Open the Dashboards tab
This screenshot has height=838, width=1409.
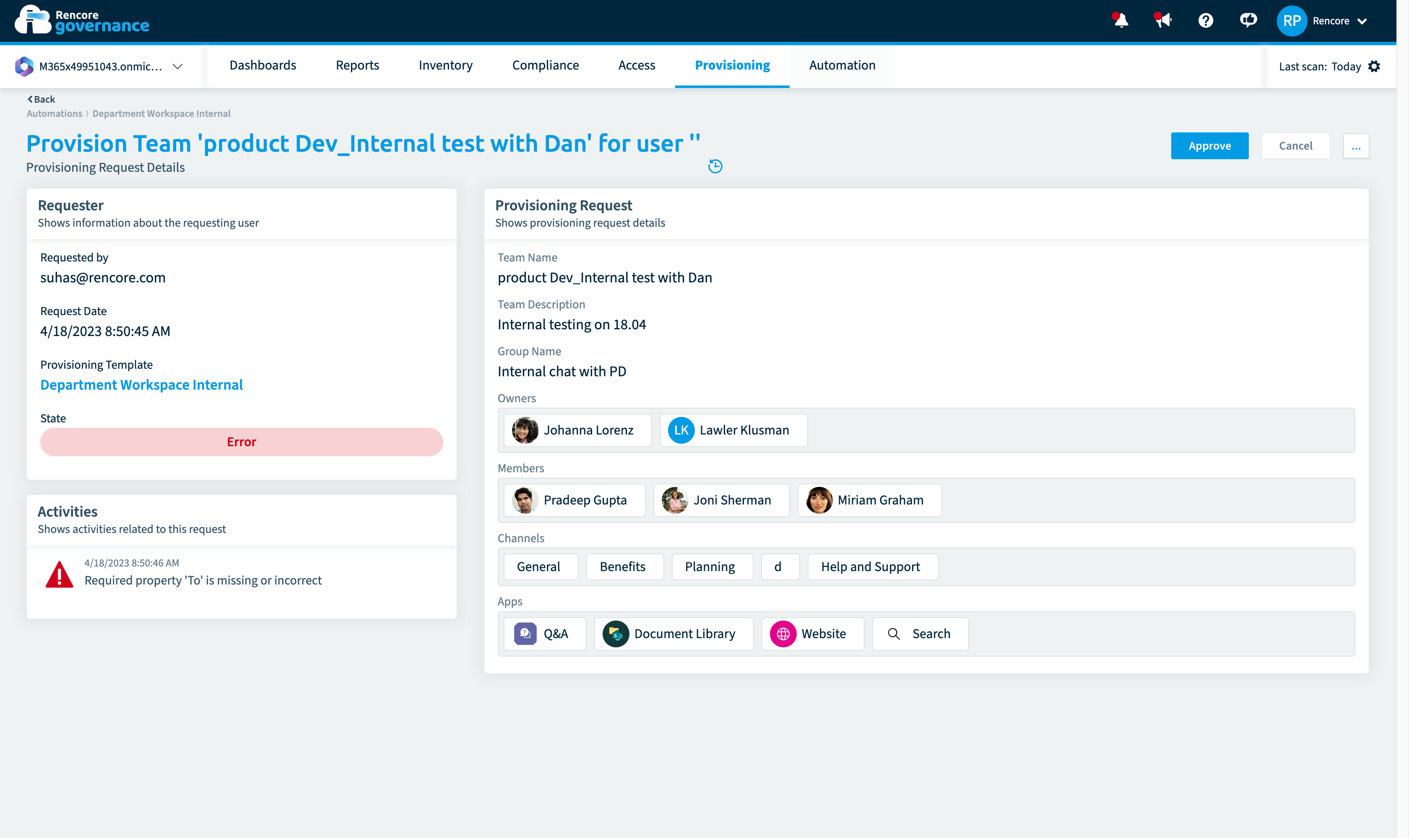pos(263,65)
